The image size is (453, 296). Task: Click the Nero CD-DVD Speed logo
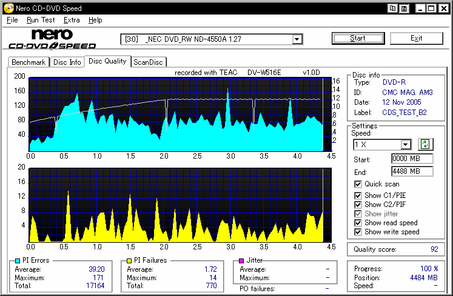click(52, 39)
